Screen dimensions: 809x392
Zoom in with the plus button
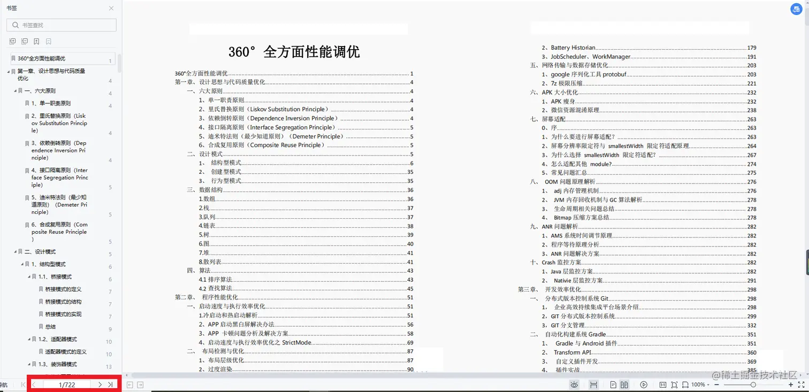(791, 385)
